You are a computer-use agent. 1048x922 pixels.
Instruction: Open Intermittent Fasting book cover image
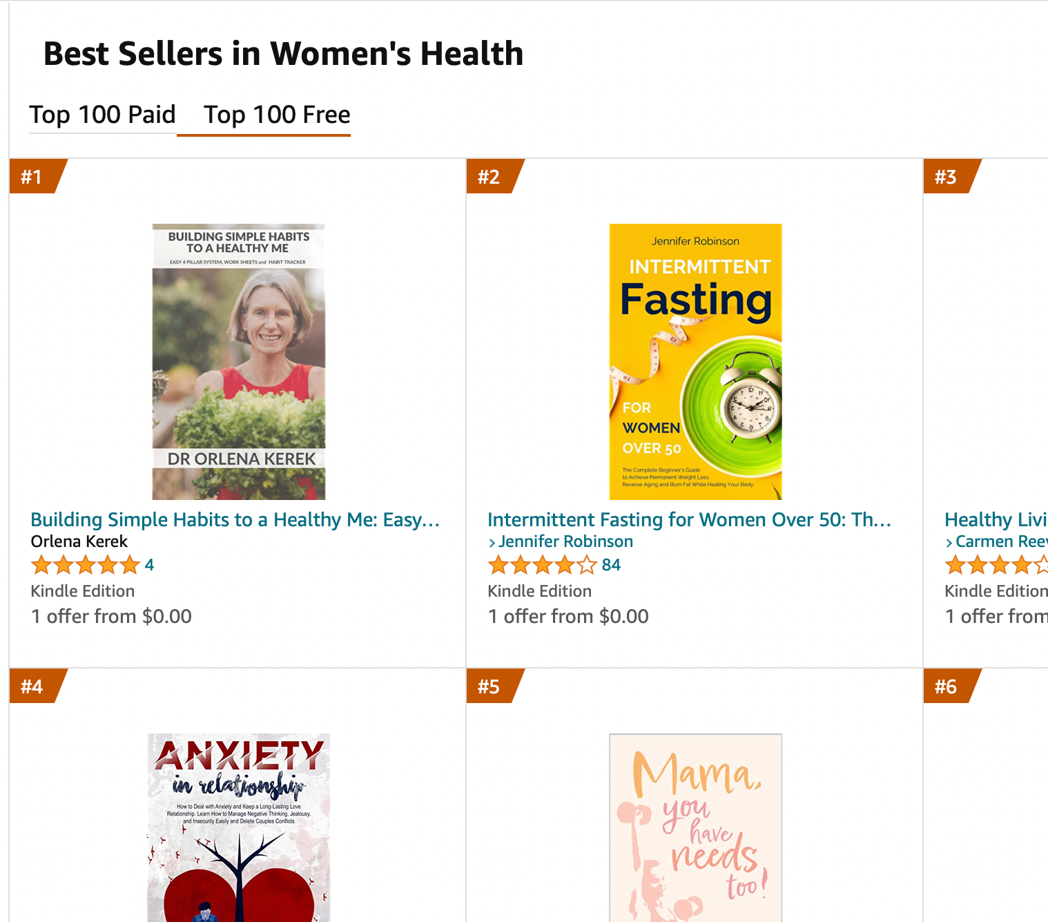695,361
